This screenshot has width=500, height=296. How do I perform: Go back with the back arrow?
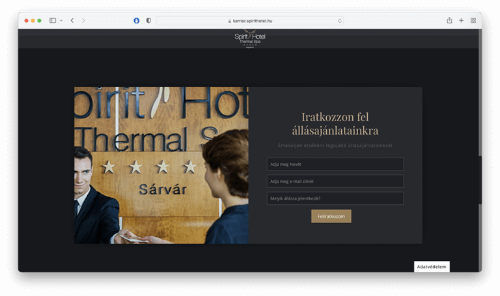[72, 21]
